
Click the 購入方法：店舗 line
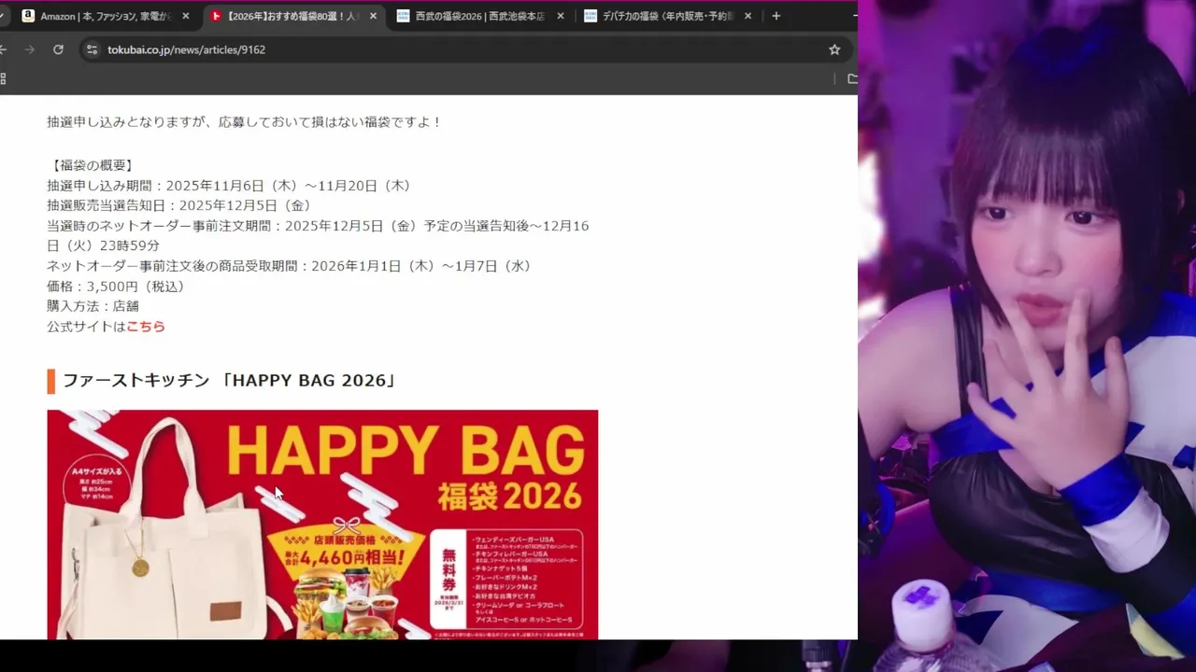pos(93,306)
